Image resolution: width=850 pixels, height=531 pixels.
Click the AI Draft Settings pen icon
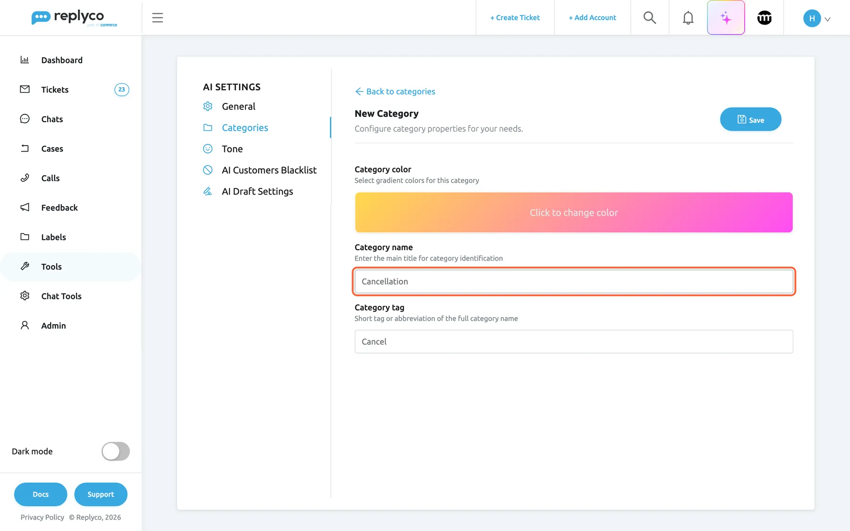point(208,191)
